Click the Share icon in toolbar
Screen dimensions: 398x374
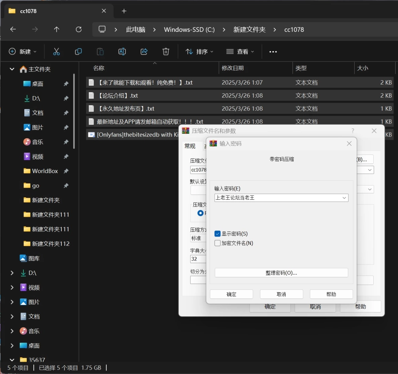click(x=144, y=52)
